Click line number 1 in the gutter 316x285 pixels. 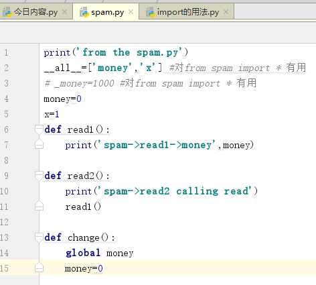pos(6,53)
